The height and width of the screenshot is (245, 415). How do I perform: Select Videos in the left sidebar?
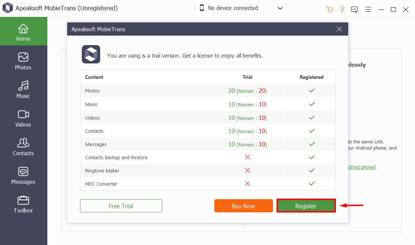(23, 118)
